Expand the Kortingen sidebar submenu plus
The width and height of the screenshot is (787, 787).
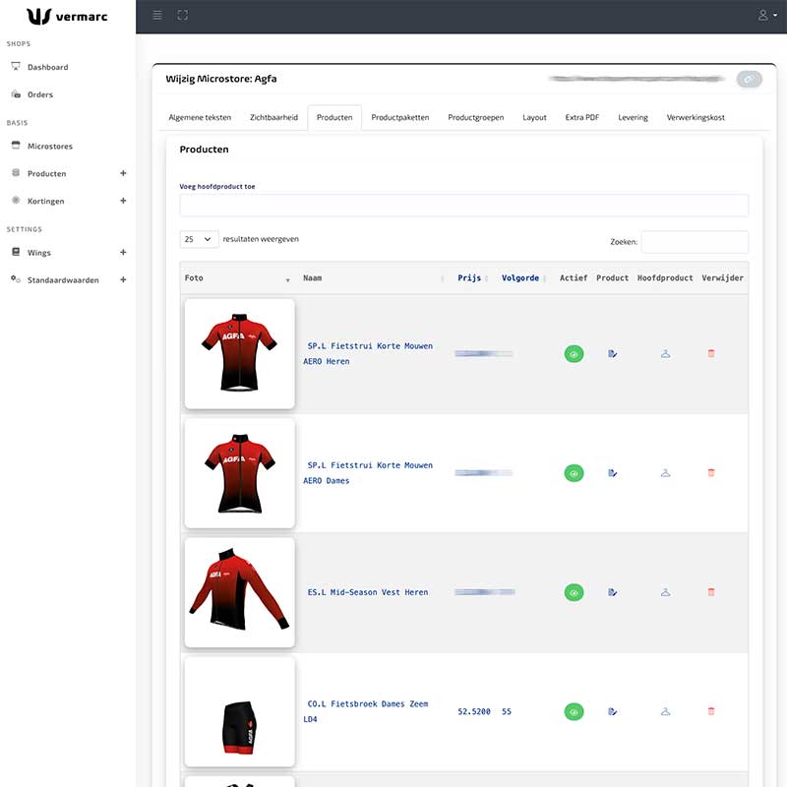coord(123,201)
